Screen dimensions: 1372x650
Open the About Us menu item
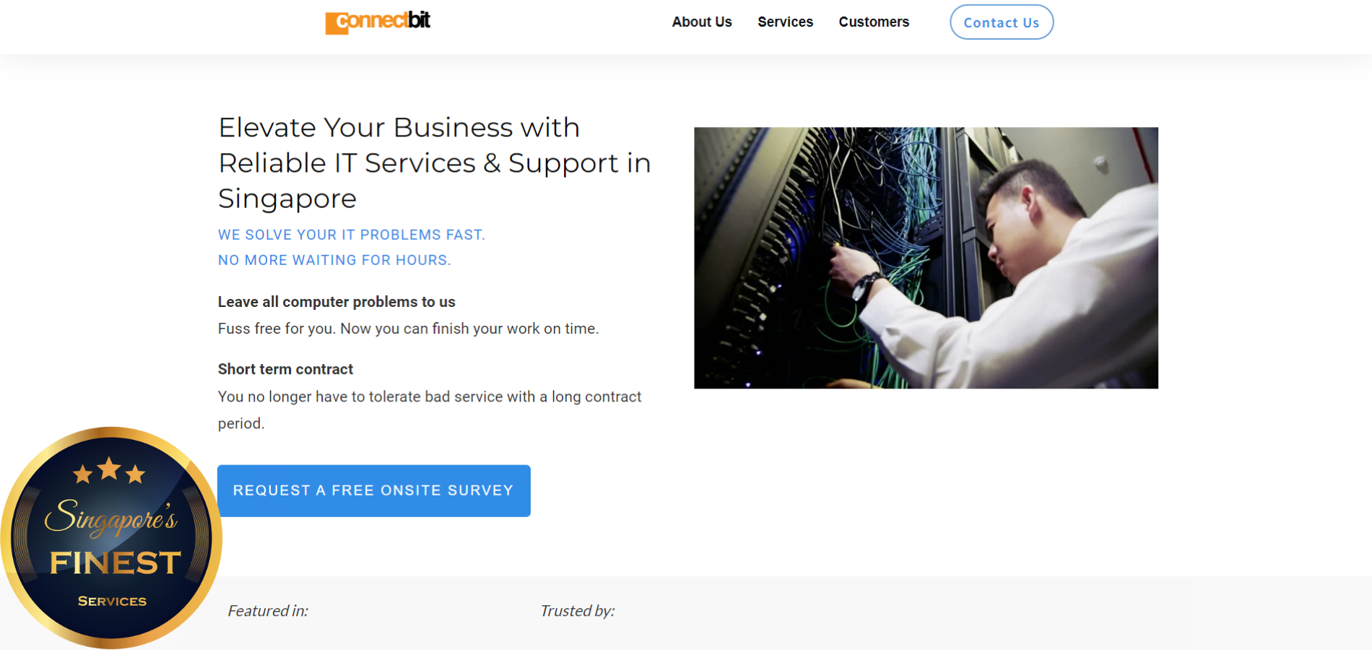tap(702, 22)
